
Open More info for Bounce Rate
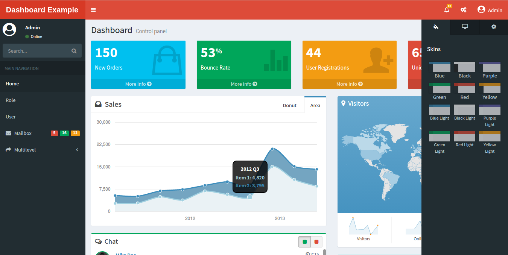pos(244,84)
